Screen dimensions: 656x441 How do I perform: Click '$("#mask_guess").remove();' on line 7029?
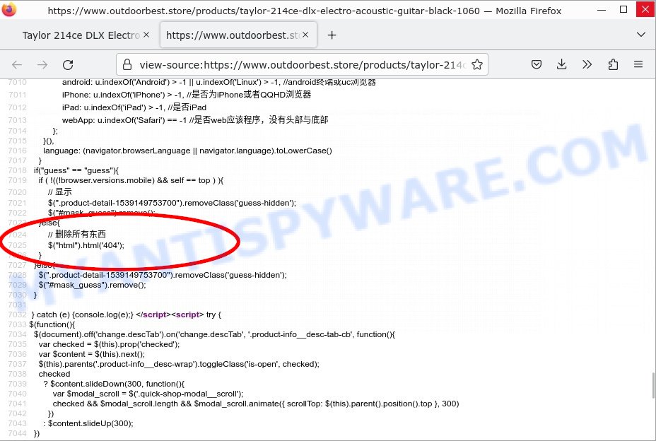[x=93, y=285]
